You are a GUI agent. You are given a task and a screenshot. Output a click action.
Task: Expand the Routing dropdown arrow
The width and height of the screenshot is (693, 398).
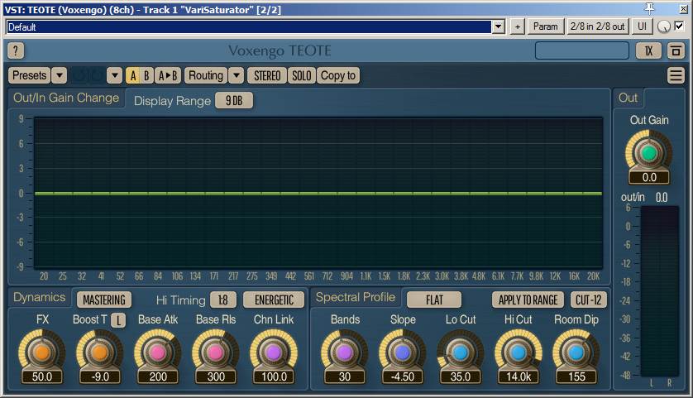pyautogui.click(x=237, y=75)
